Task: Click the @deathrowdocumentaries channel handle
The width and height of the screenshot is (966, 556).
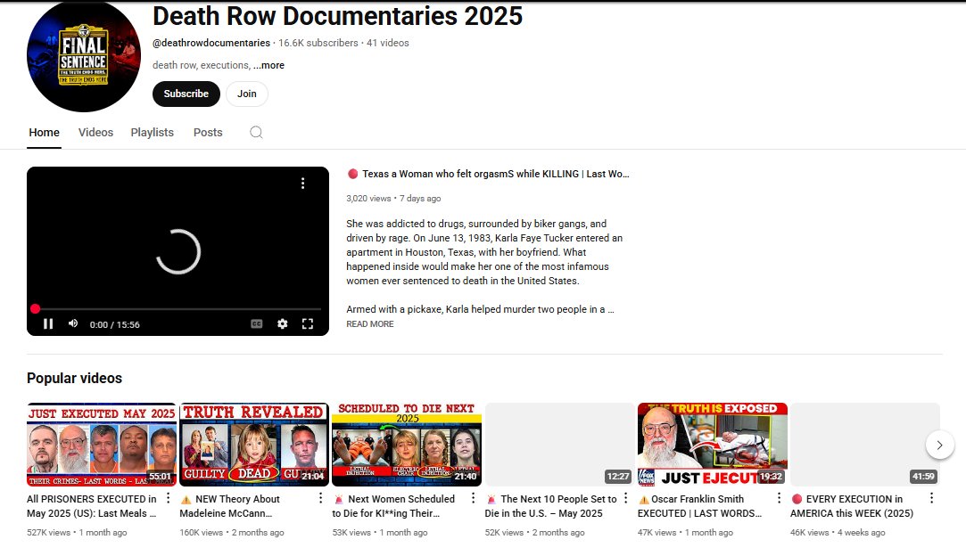Action: point(211,43)
